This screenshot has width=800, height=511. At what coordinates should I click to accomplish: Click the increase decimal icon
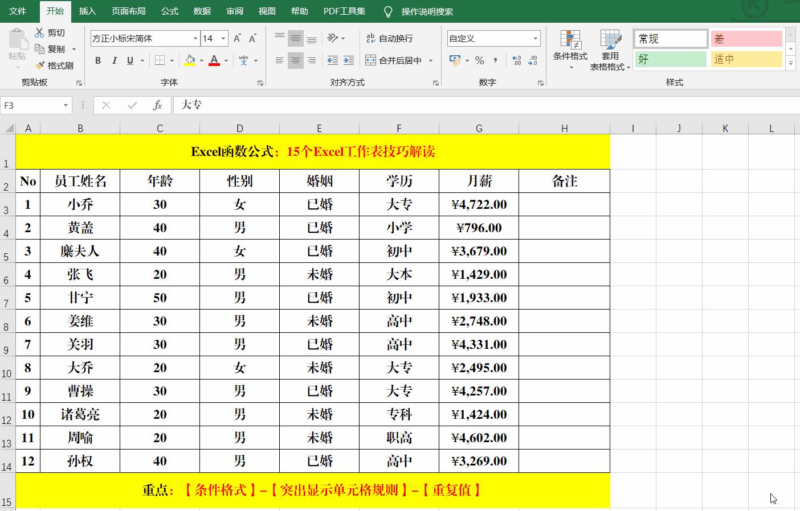click(517, 60)
